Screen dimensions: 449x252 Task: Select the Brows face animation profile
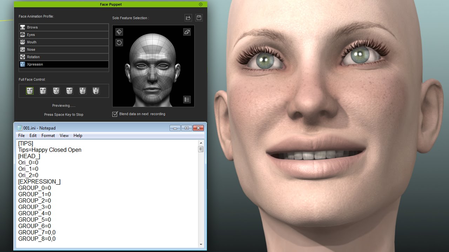click(x=64, y=27)
